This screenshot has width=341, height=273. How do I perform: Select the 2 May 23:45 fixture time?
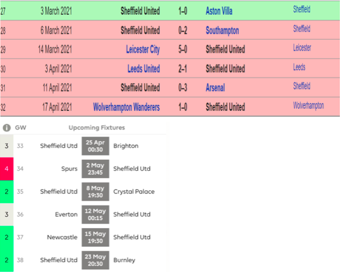point(96,169)
